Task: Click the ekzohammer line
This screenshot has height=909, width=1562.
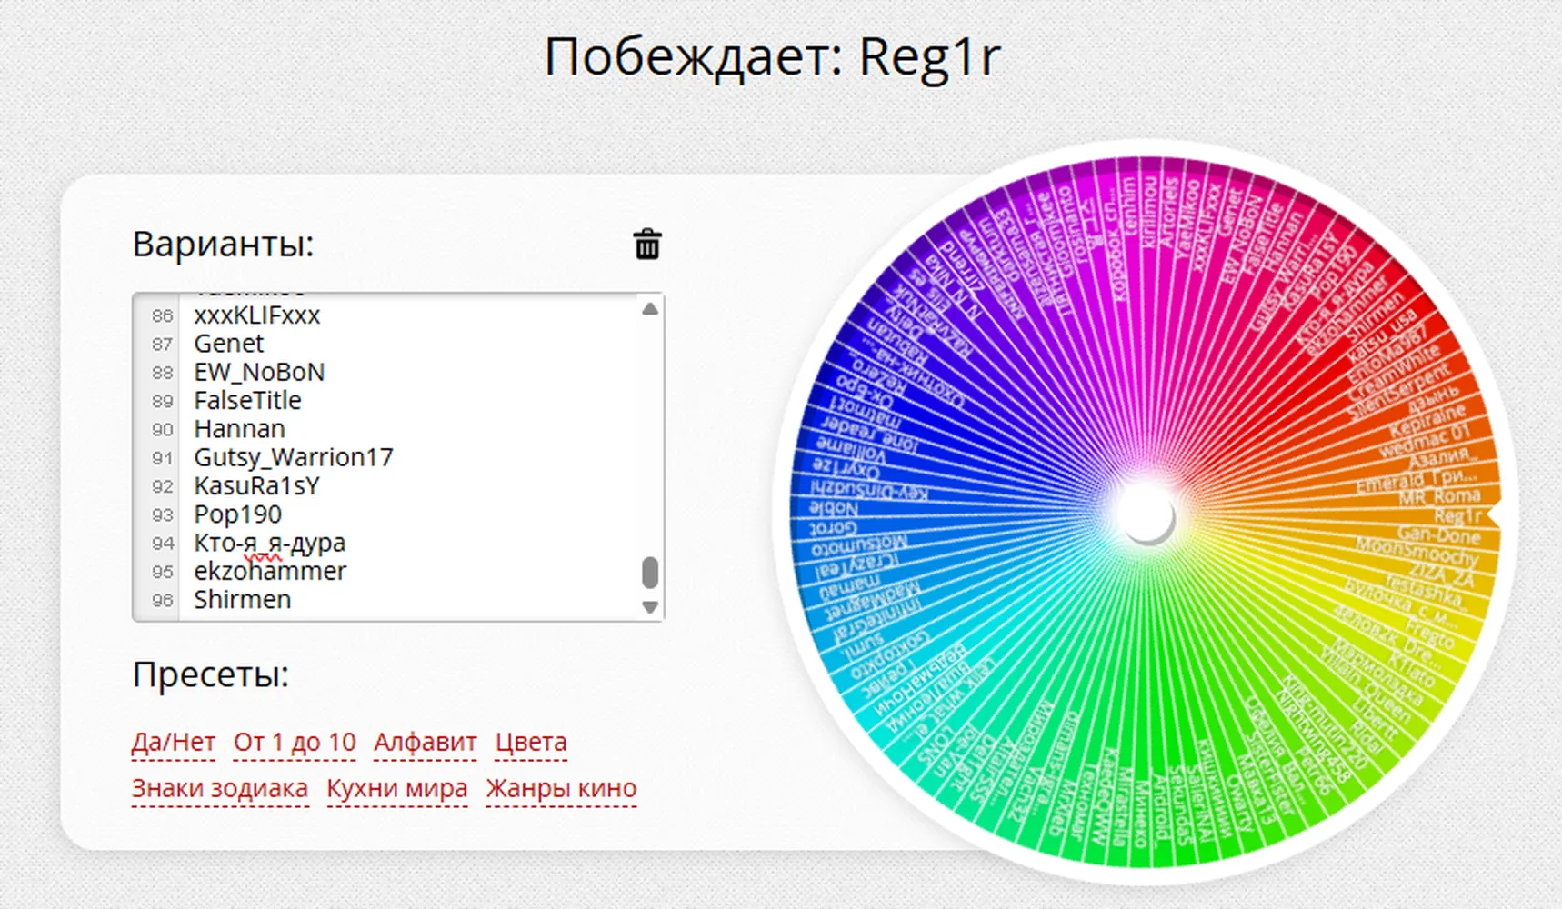Action: click(270, 571)
